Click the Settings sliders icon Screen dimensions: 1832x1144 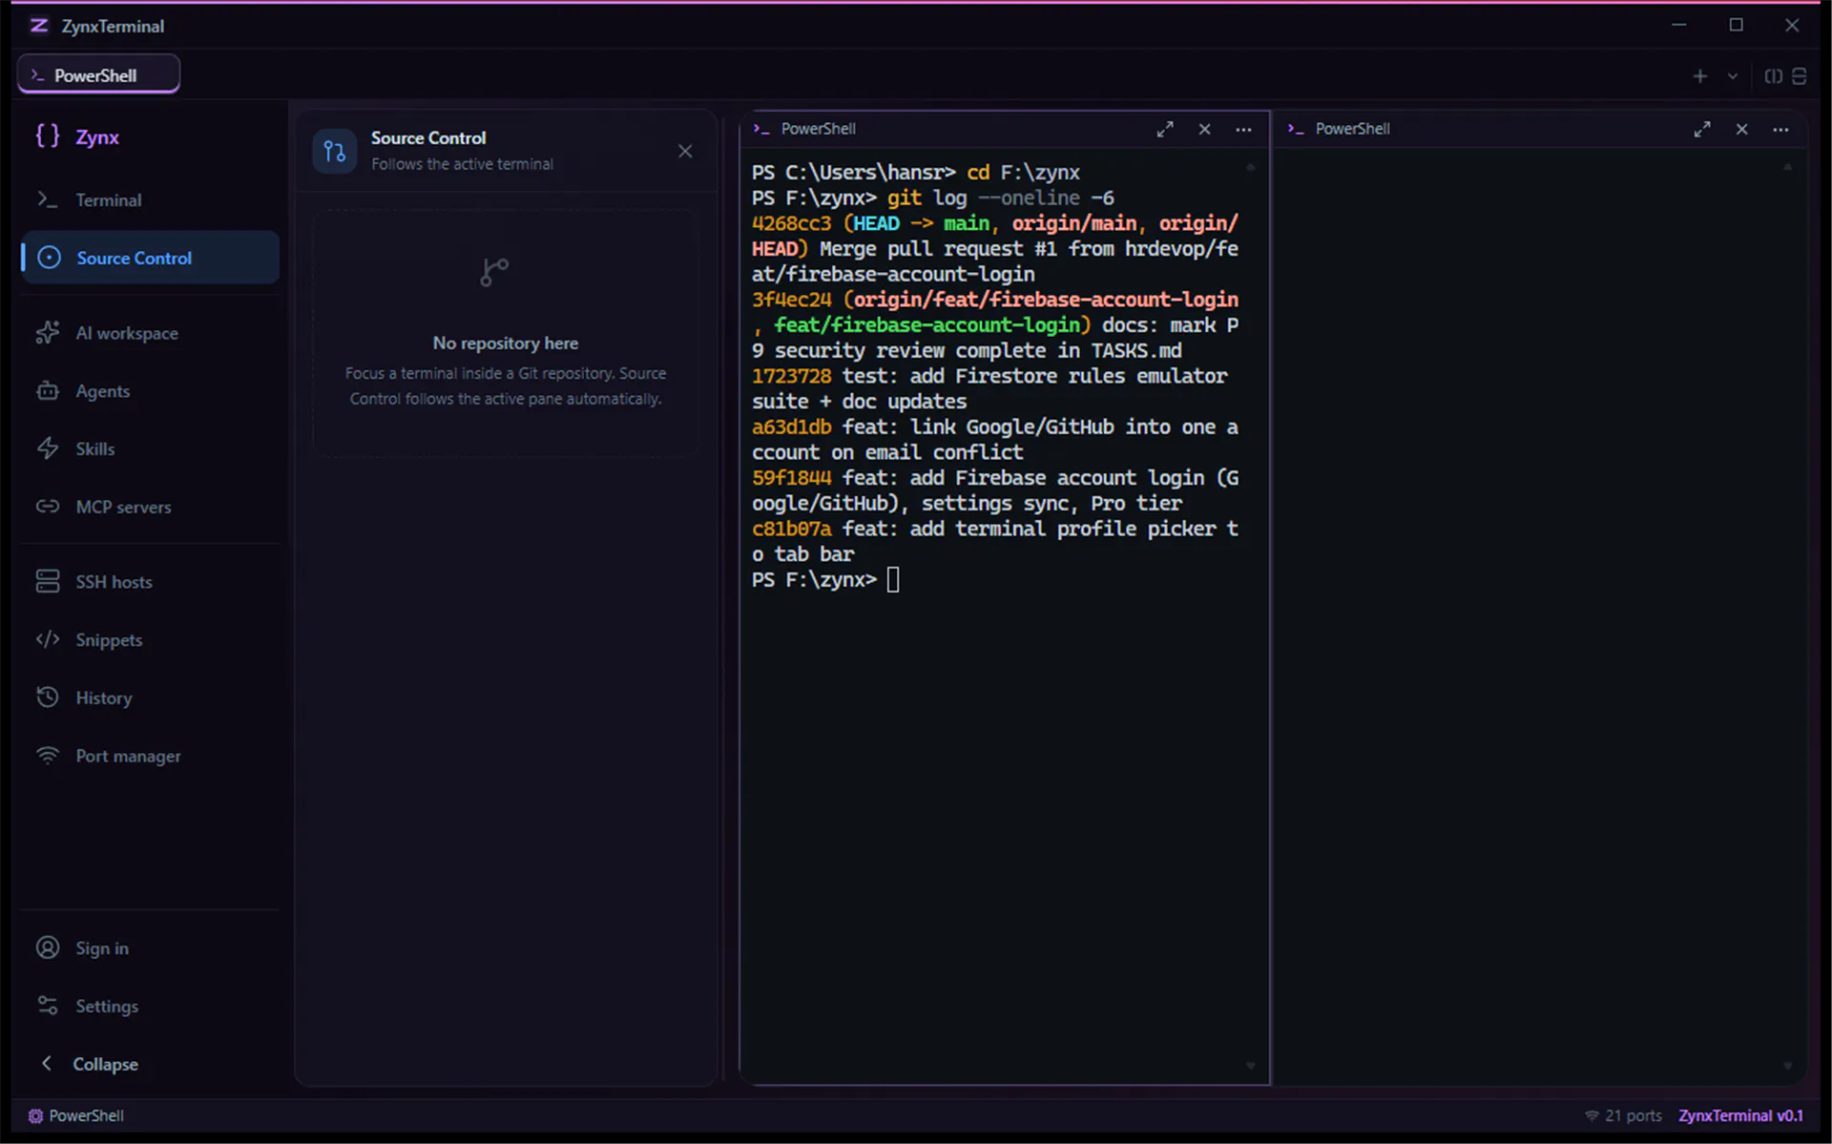click(x=48, y=1006)
